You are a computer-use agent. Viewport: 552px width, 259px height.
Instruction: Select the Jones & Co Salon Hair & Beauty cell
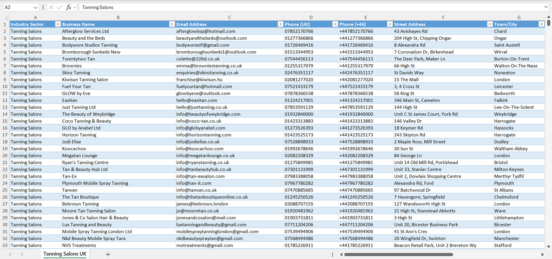(118, 218)
